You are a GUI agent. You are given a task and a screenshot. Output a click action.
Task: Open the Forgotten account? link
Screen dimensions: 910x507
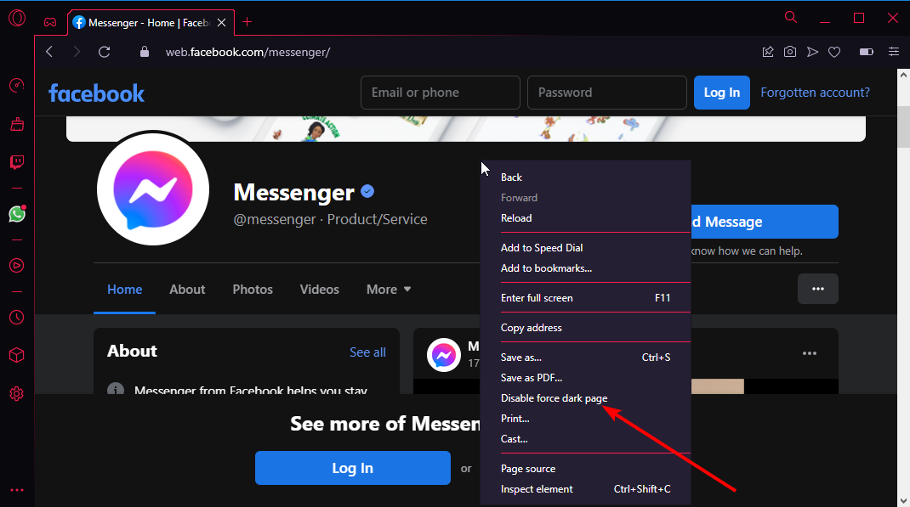click(815, 93)
